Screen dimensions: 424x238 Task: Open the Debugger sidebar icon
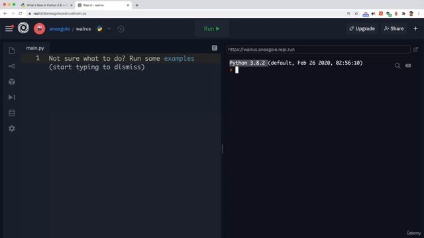[12, 97]
